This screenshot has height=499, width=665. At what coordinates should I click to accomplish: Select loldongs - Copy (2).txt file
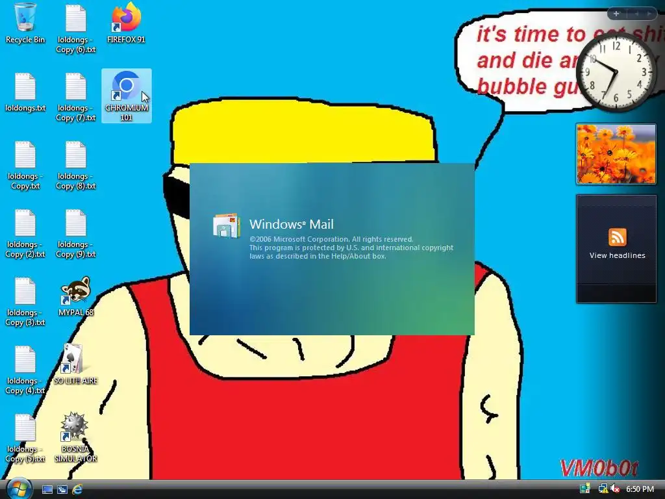click(25, 234)
